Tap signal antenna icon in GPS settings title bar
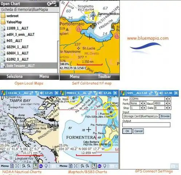The height and width of the screenshot is (175, 181). point(156,93)
